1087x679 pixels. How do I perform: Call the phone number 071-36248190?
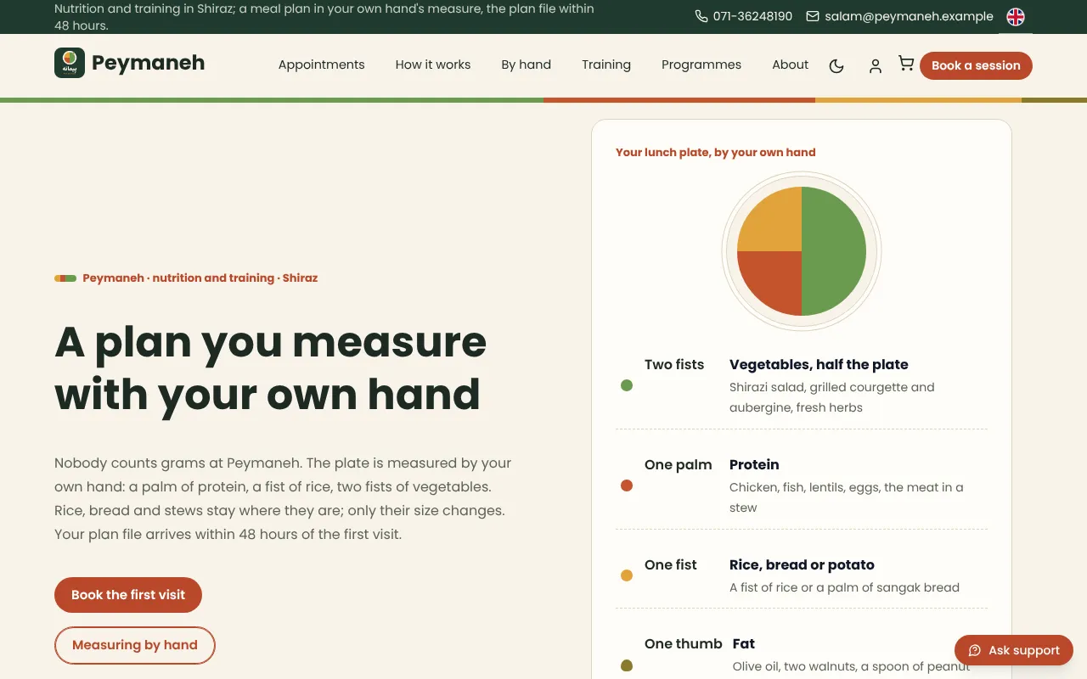click(744, 16)
